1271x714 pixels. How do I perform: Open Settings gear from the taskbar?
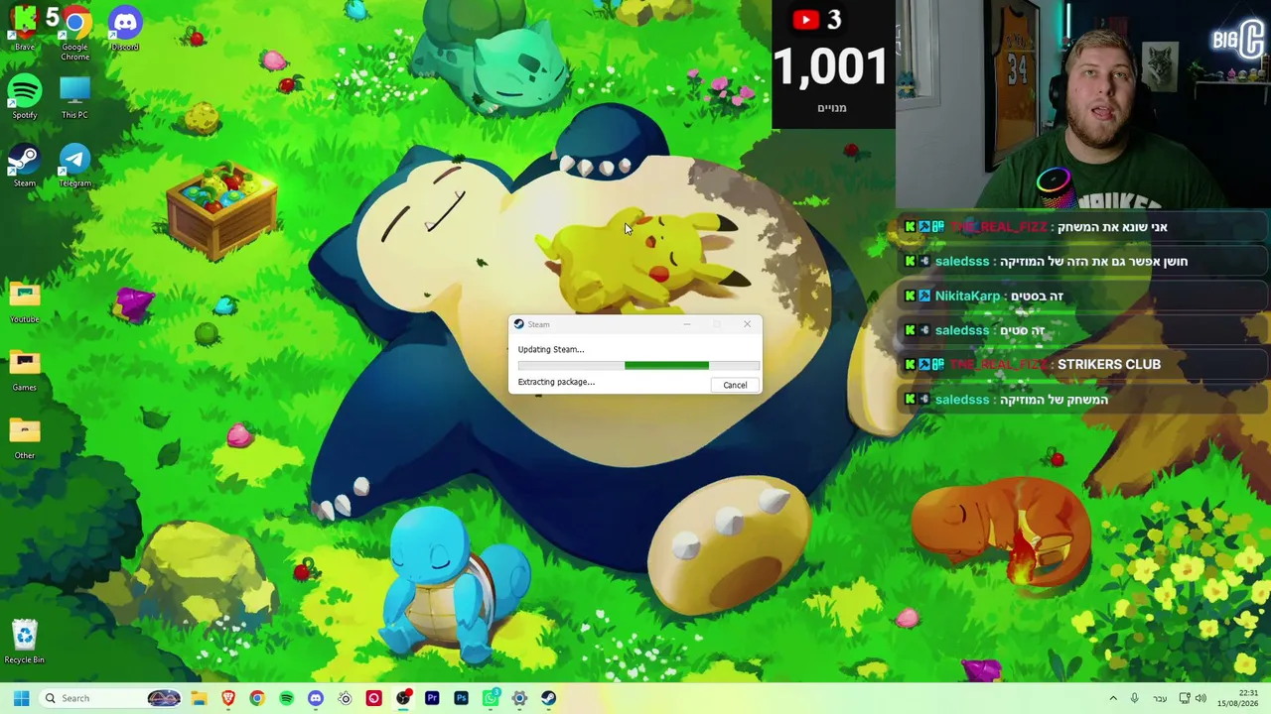point(519,698)
